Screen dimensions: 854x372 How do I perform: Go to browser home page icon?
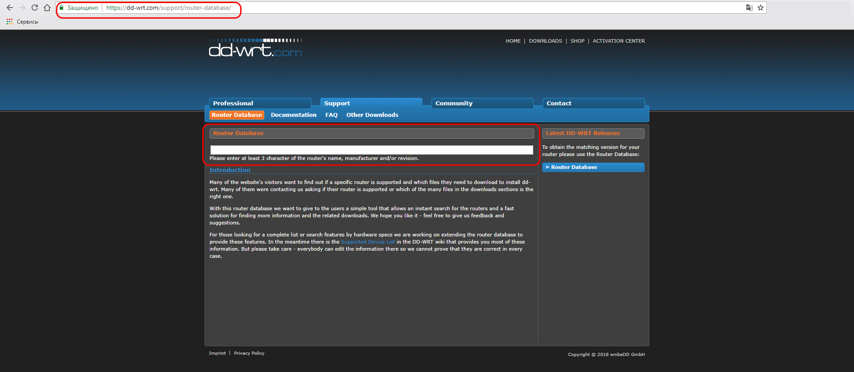[x=47, y=8]
